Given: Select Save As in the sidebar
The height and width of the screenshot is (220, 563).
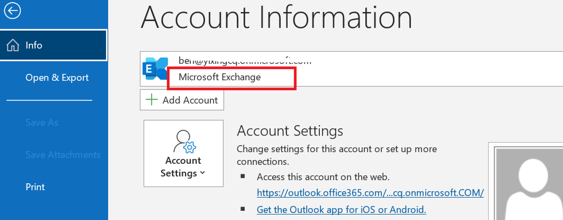Looking at the screenshot, I should [42, 122].
